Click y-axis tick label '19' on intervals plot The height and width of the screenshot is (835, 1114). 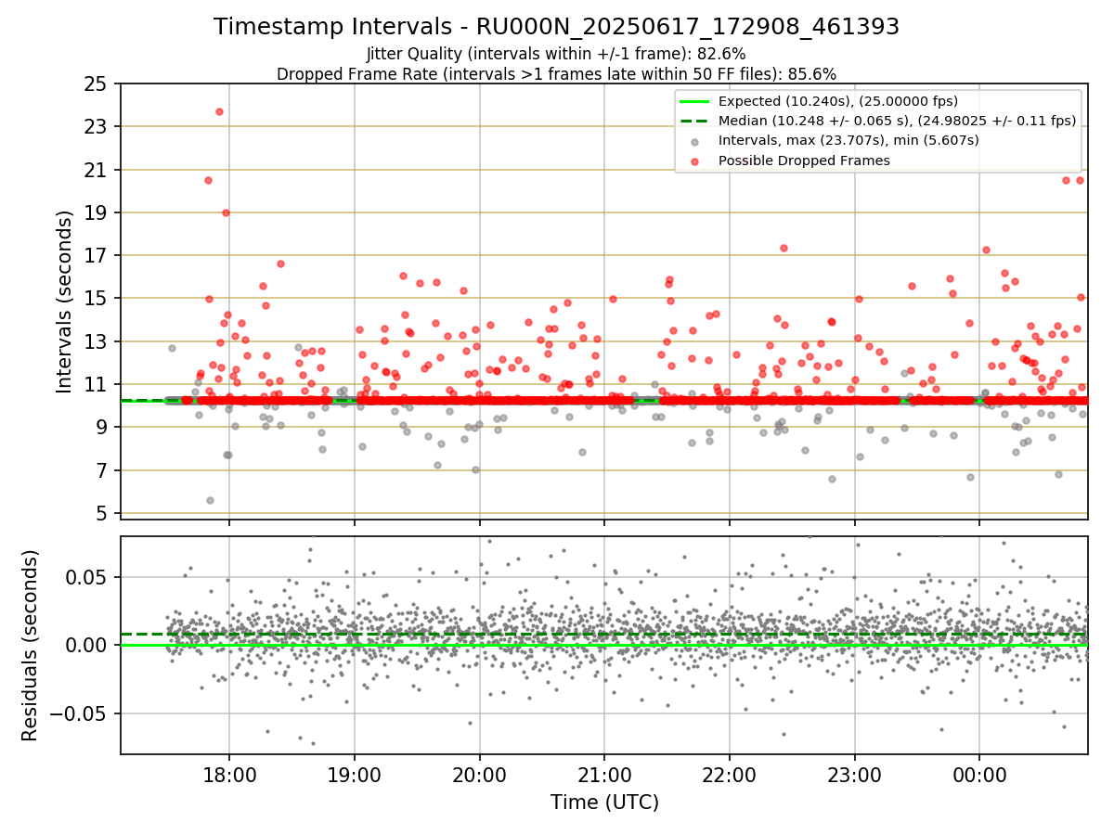pyautogui.click(x=96, y=213)
